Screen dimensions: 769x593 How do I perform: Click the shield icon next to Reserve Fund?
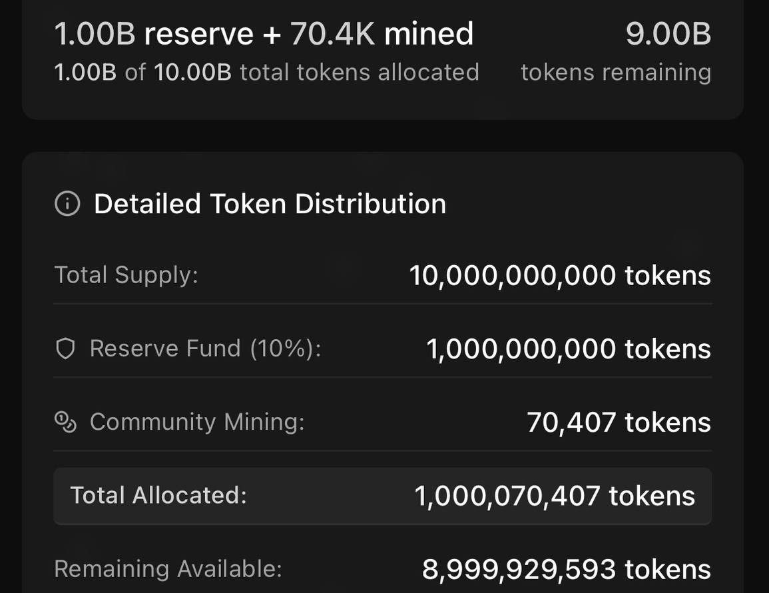click(x=65, y=349)
